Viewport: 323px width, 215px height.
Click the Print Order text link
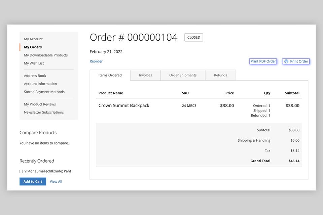pyautogui.click(x=299, y=61)
